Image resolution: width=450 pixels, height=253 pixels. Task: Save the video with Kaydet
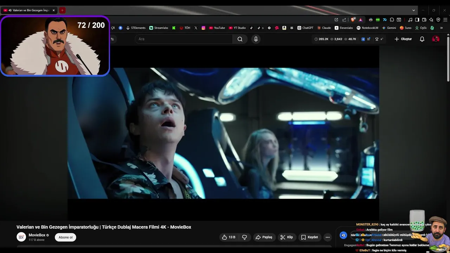[309, 237]
